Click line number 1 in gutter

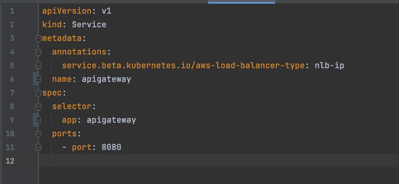click(x=12, y=11)
